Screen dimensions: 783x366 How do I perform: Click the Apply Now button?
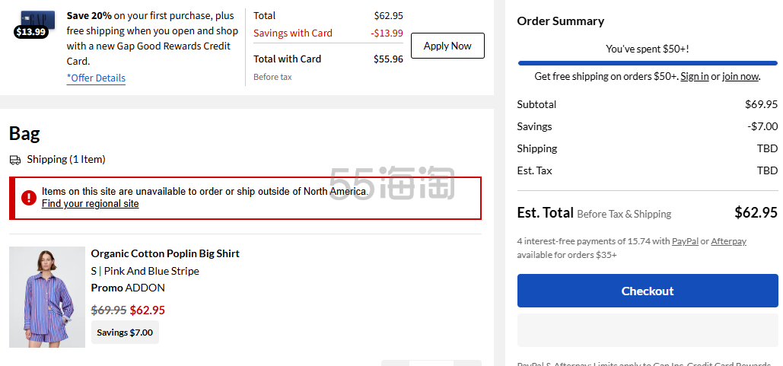click(447, 46)
